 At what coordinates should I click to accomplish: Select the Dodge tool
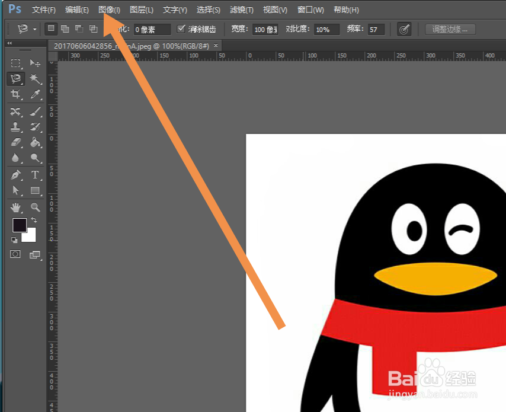pos(35,158)
